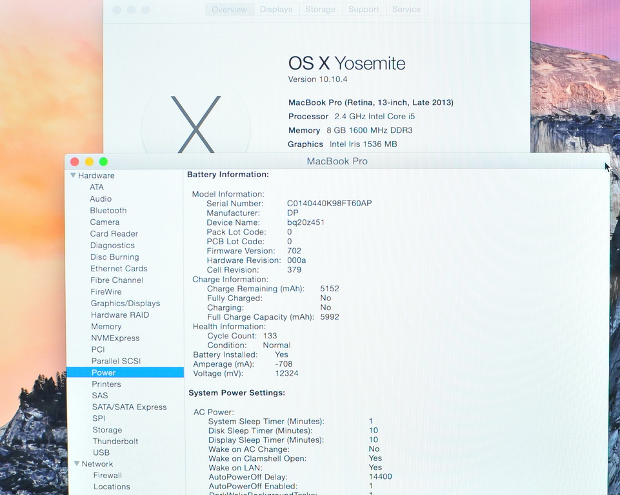
Task: Select Camera in the sidebar
Action: (105, 222)
